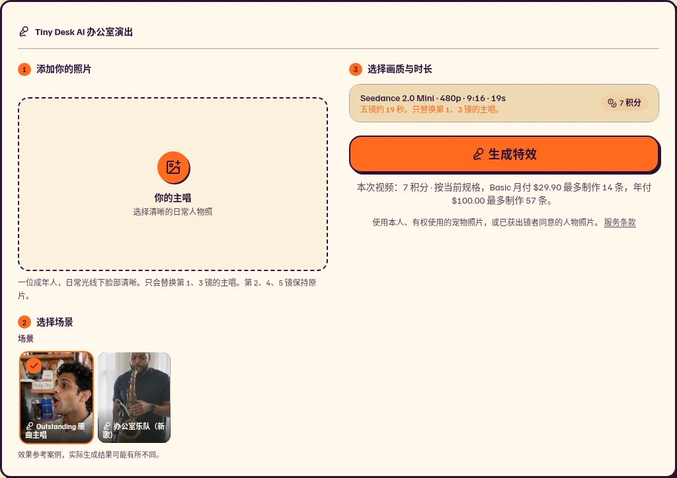Screen dimensions: 677x478
Task: Click the 选择画质与时长 step heading
Action: [x=399, y=69]
